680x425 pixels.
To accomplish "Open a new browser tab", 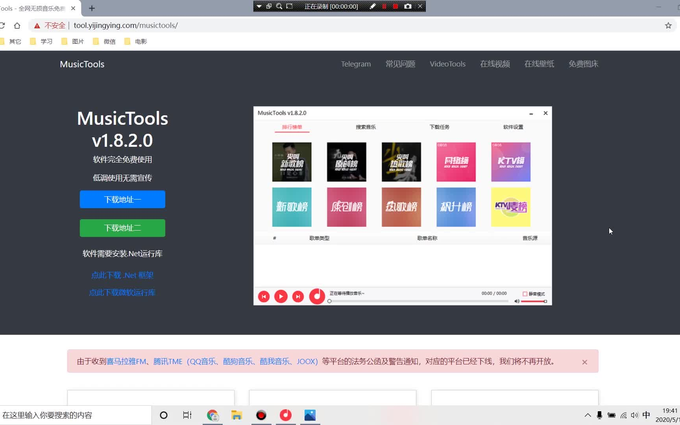I will click(x=92, y=8).
